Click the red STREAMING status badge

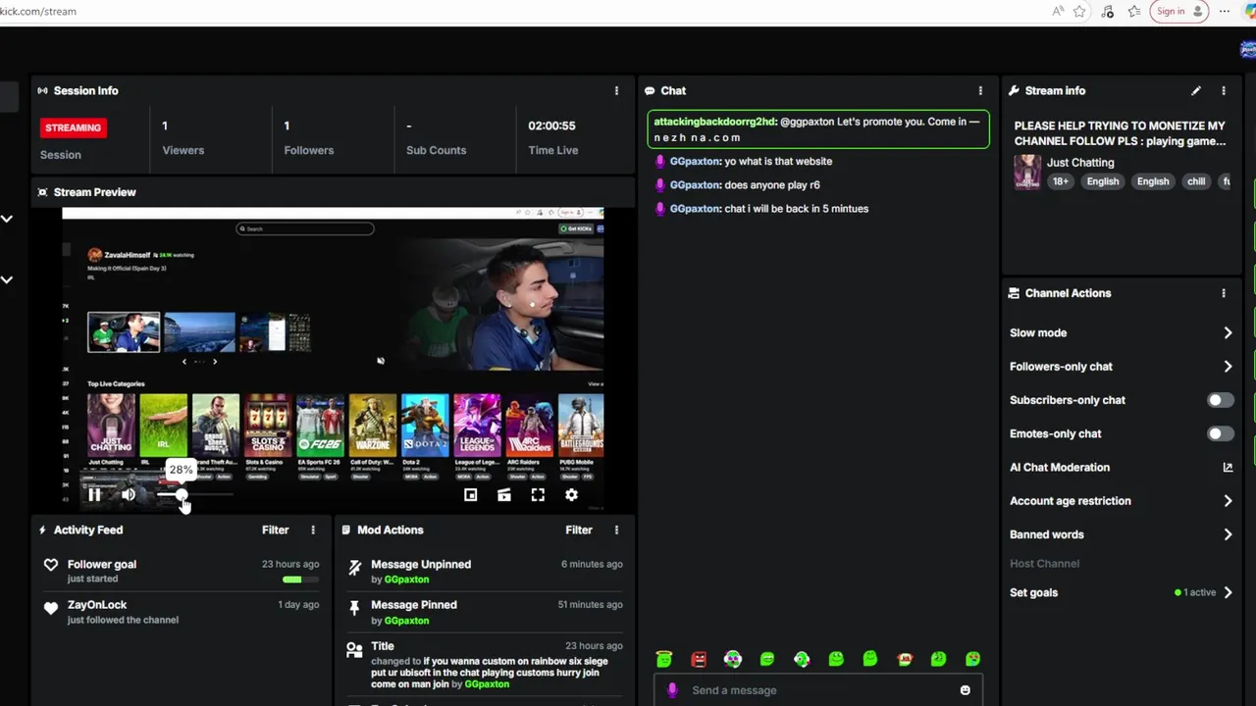click(x=73, y=127)
